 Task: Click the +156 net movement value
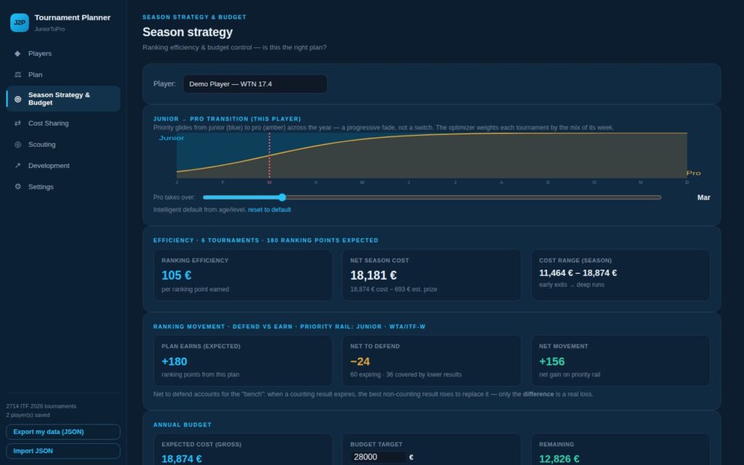pyautogui.click(x=551, y=362)
